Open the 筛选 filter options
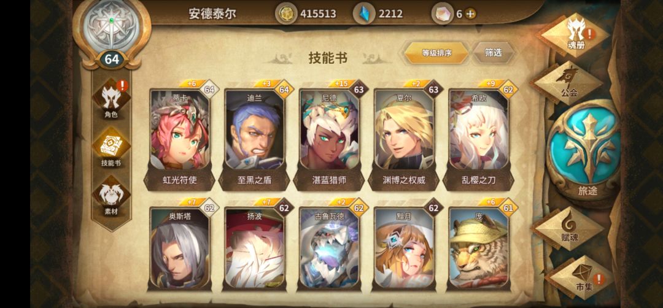 pyautogui.click(x=493, y=53)
